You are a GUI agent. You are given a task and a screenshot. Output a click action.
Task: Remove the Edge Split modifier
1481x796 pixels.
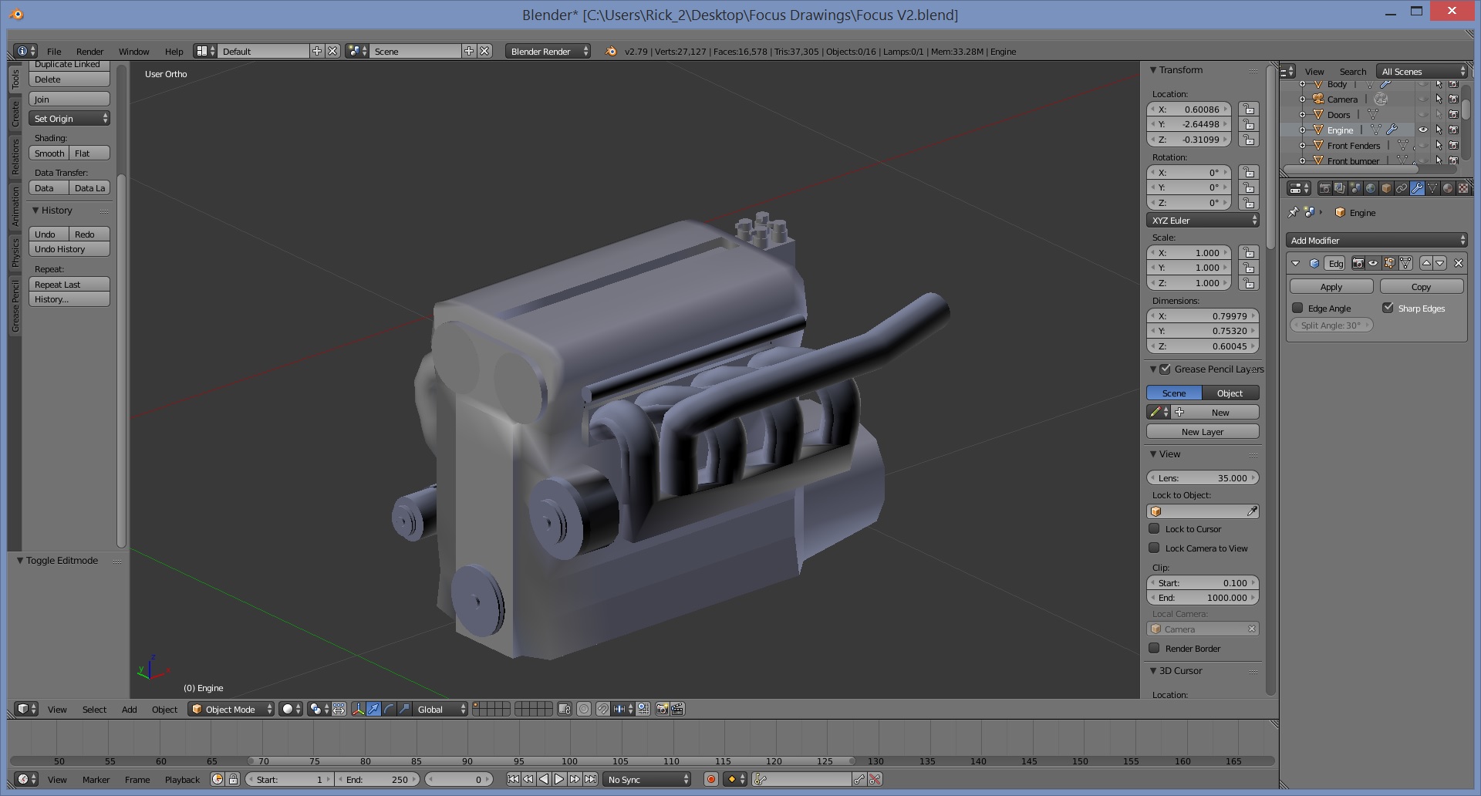pyautogui.click(x=1458, y=263)
